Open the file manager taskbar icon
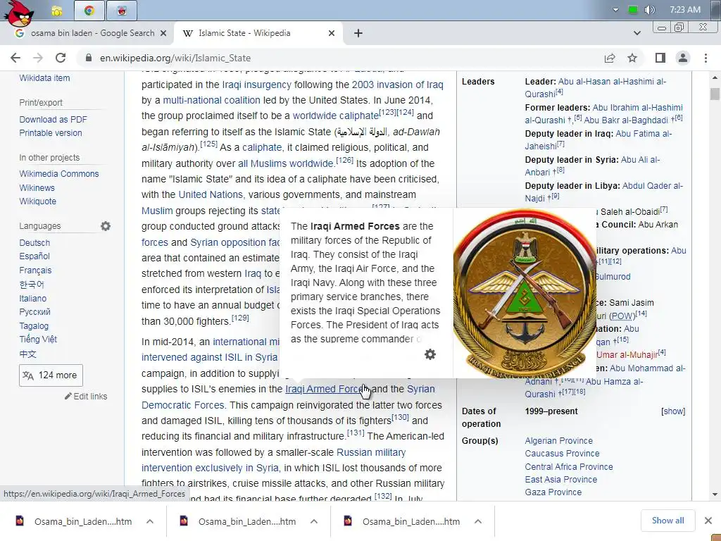 click(x=57, y=11)
